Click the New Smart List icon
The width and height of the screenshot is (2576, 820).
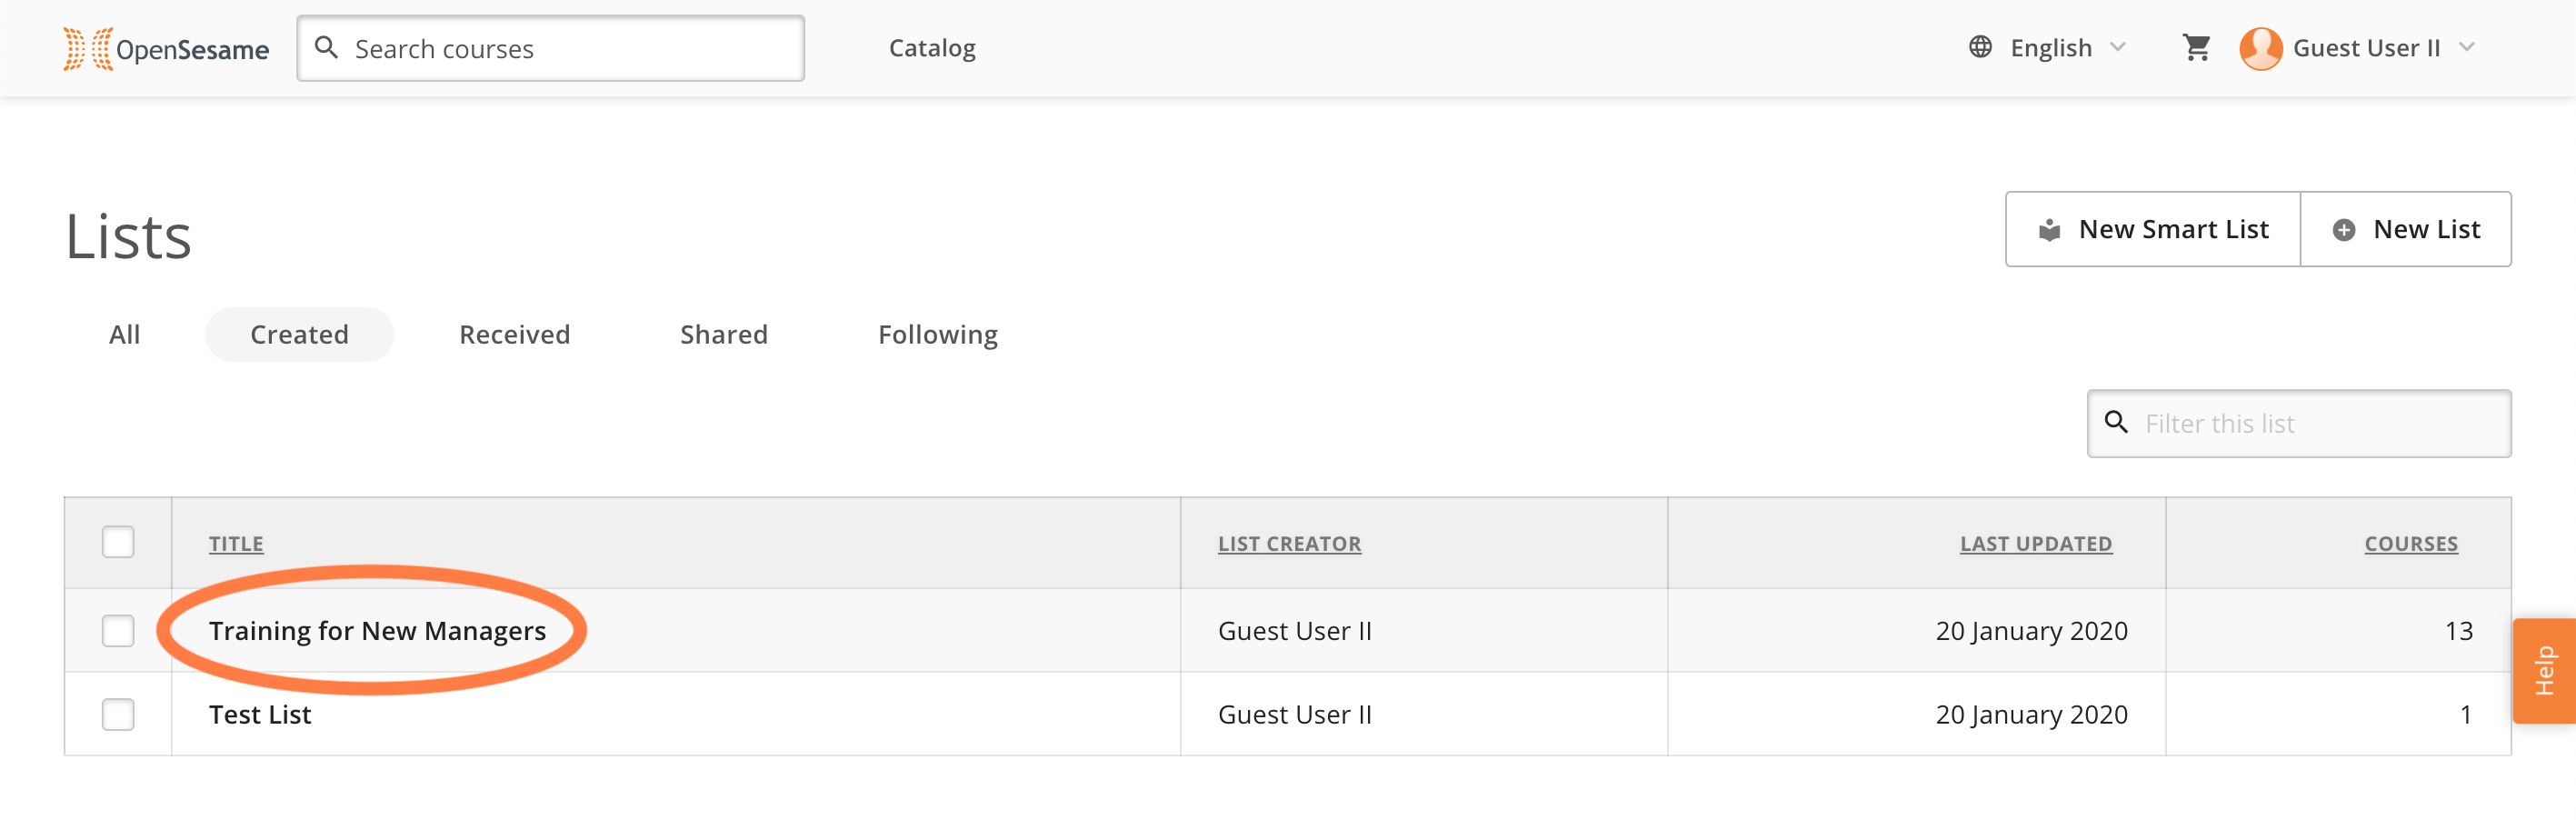[x=2049, y=230]
